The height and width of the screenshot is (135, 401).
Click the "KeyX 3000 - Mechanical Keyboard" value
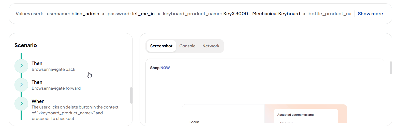pos(261,14)
